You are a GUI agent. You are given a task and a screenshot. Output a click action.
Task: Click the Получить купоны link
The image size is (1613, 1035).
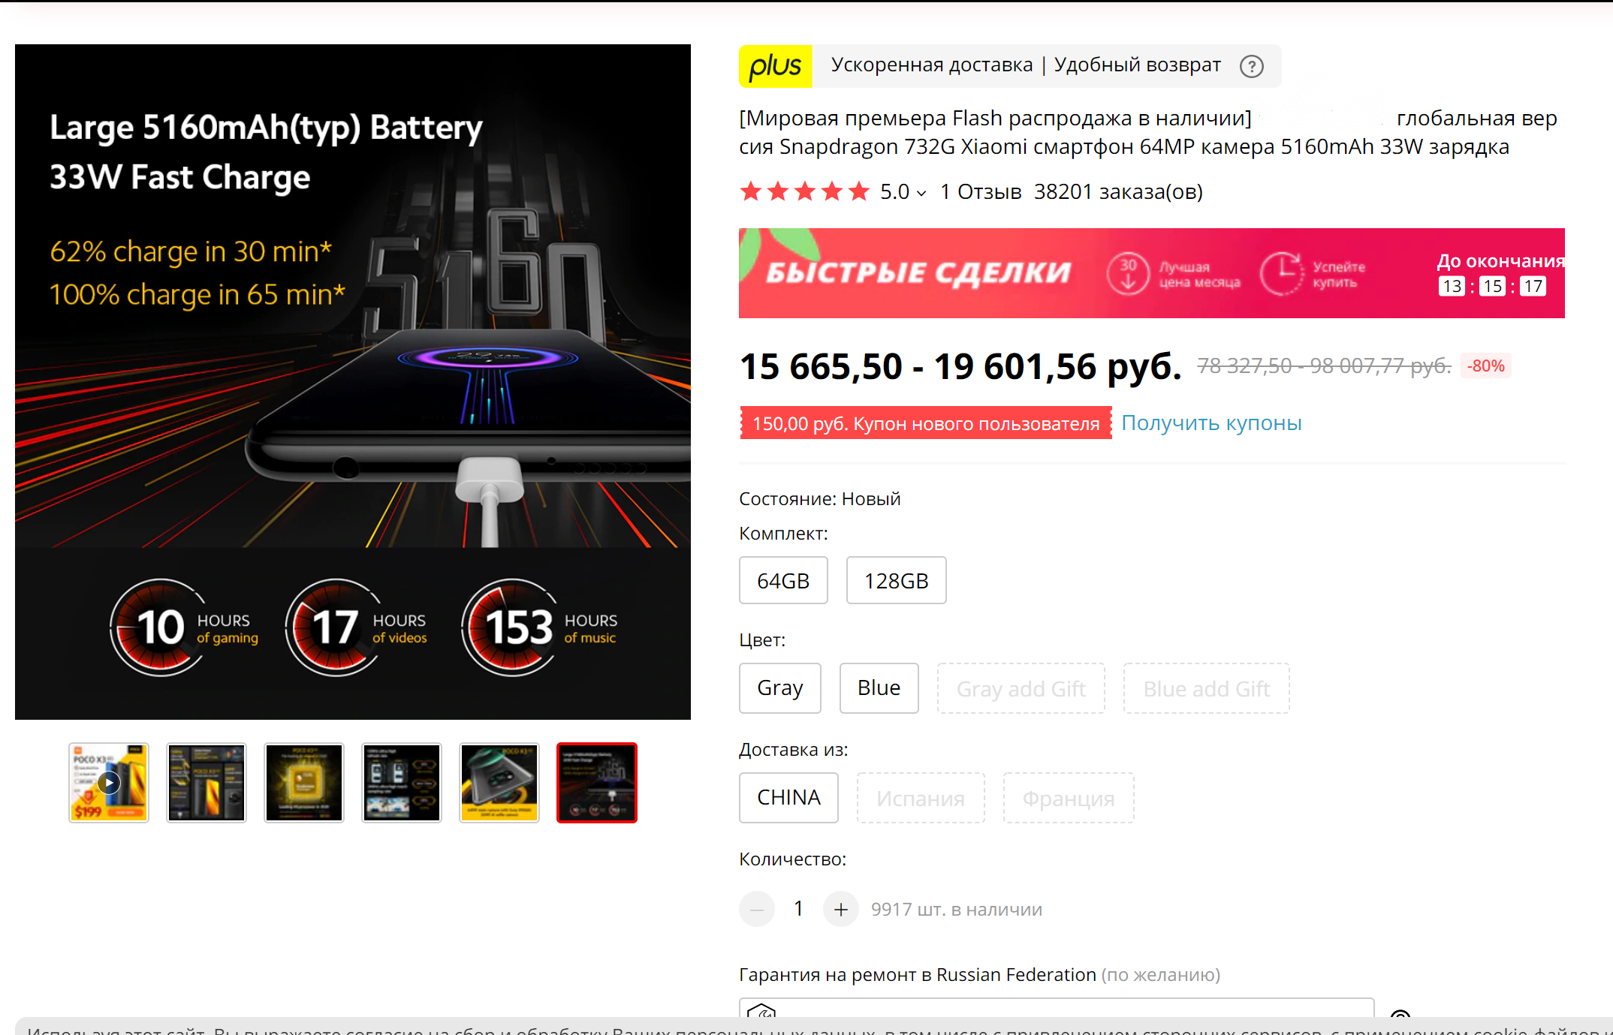1211,423
